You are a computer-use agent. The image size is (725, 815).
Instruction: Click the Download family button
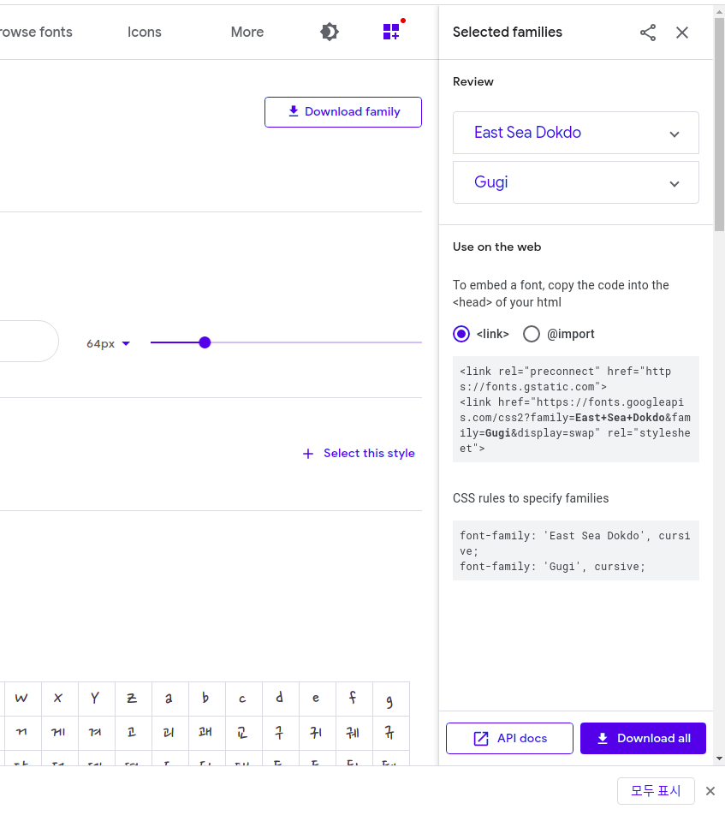coord(343,112)
